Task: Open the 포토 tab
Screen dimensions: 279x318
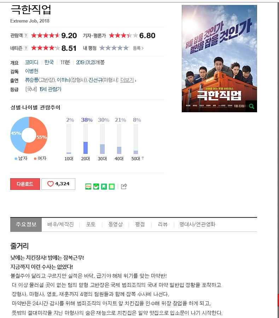Action: (91, 224)
